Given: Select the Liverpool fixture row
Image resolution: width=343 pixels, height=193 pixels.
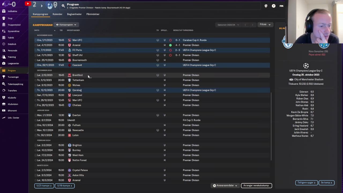Looking at the screenshot, I should point(152,95).
